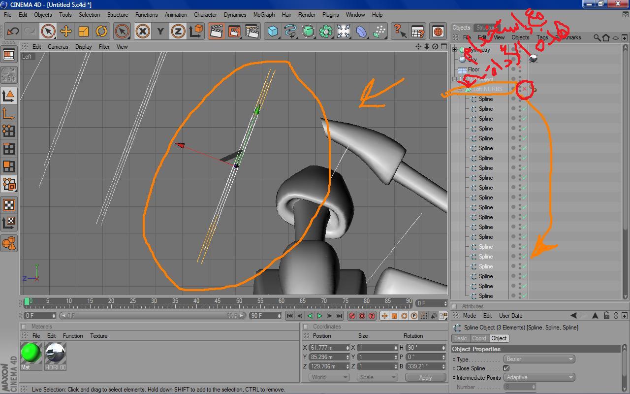Screen dimensions: 630x394
Task: Switch to the Basic tab
Action: (461, 338)
